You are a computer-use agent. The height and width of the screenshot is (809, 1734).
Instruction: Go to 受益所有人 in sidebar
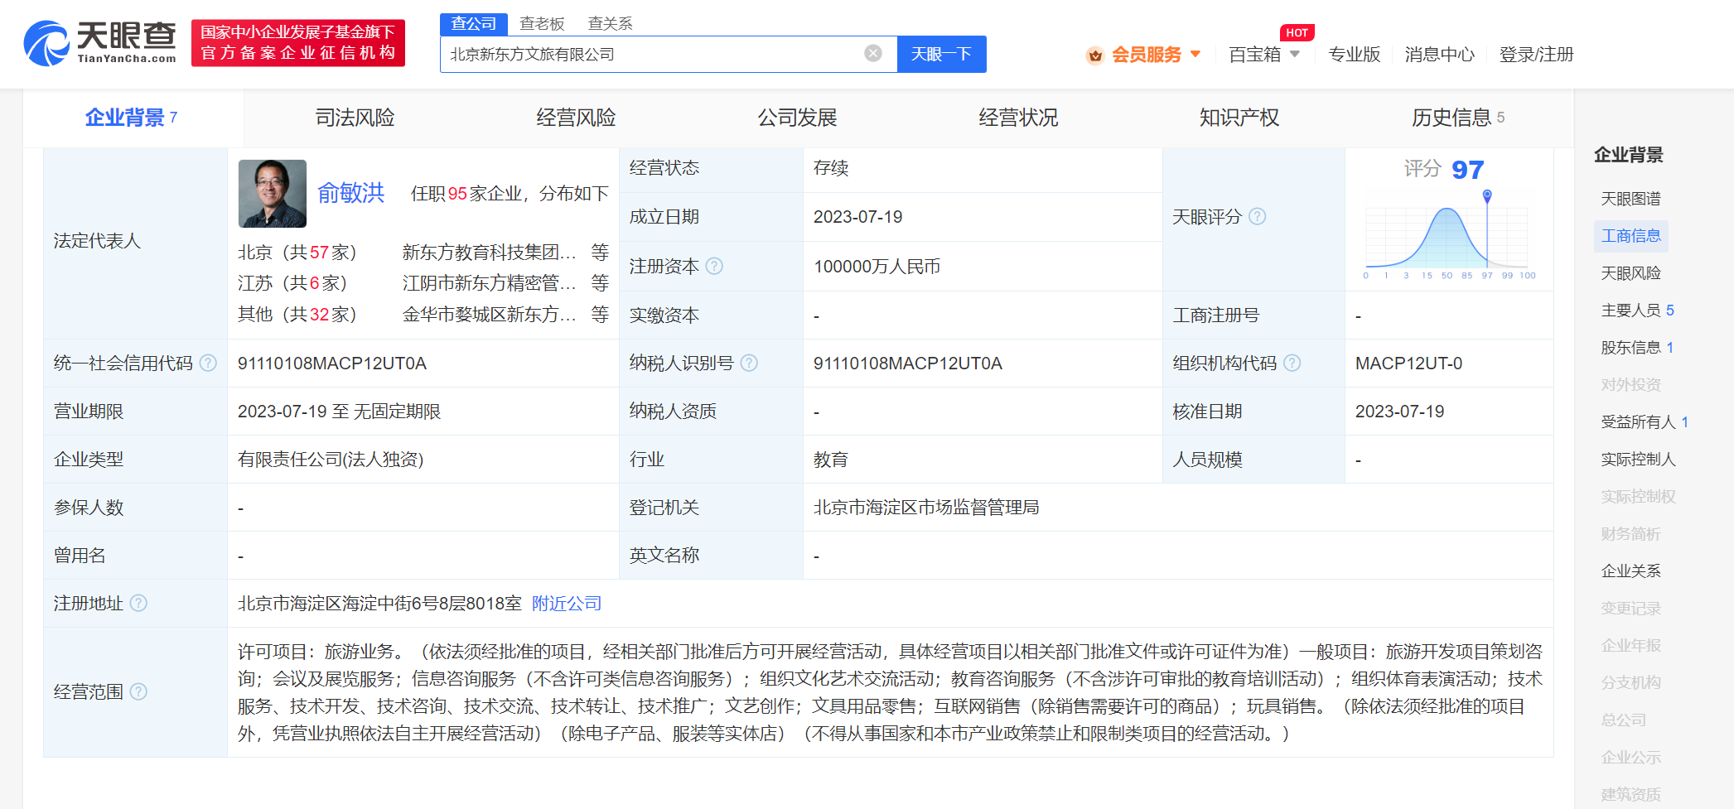pos(1645,422)
